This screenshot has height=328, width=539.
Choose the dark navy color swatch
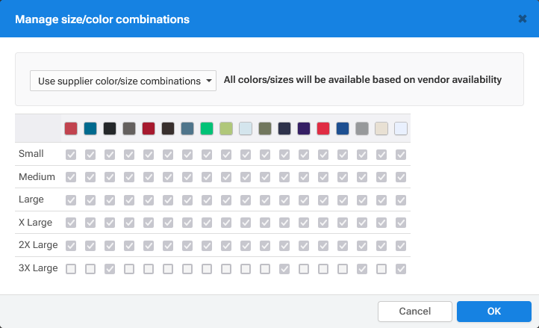(284, 129)
